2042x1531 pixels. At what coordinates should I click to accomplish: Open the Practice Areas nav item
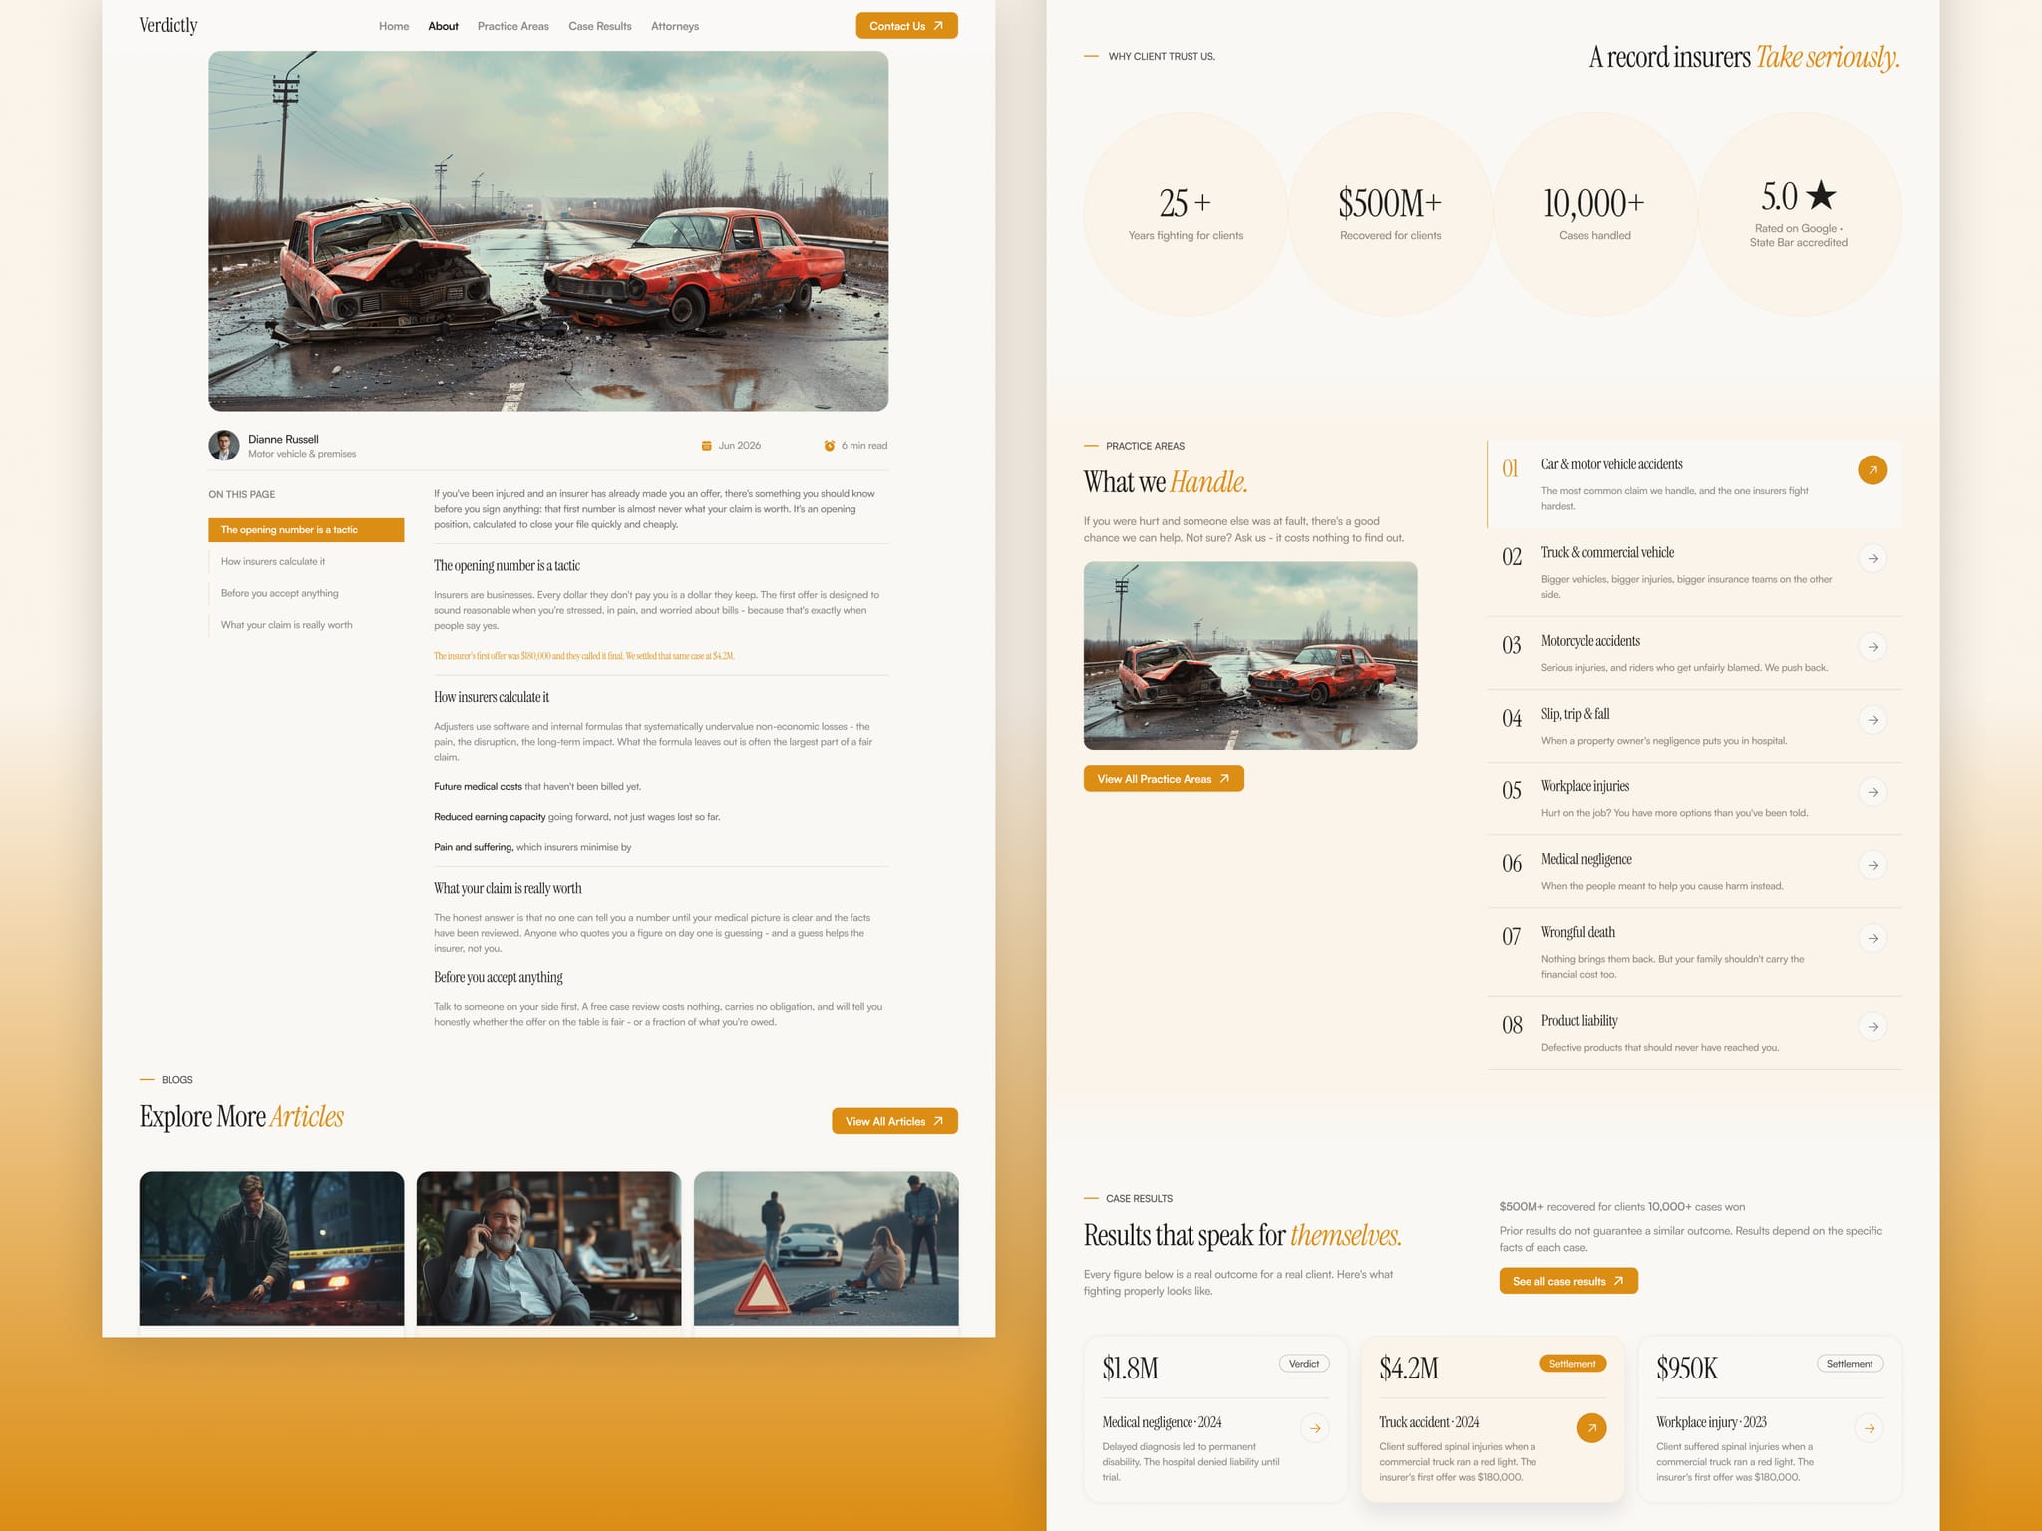point(512,26)
